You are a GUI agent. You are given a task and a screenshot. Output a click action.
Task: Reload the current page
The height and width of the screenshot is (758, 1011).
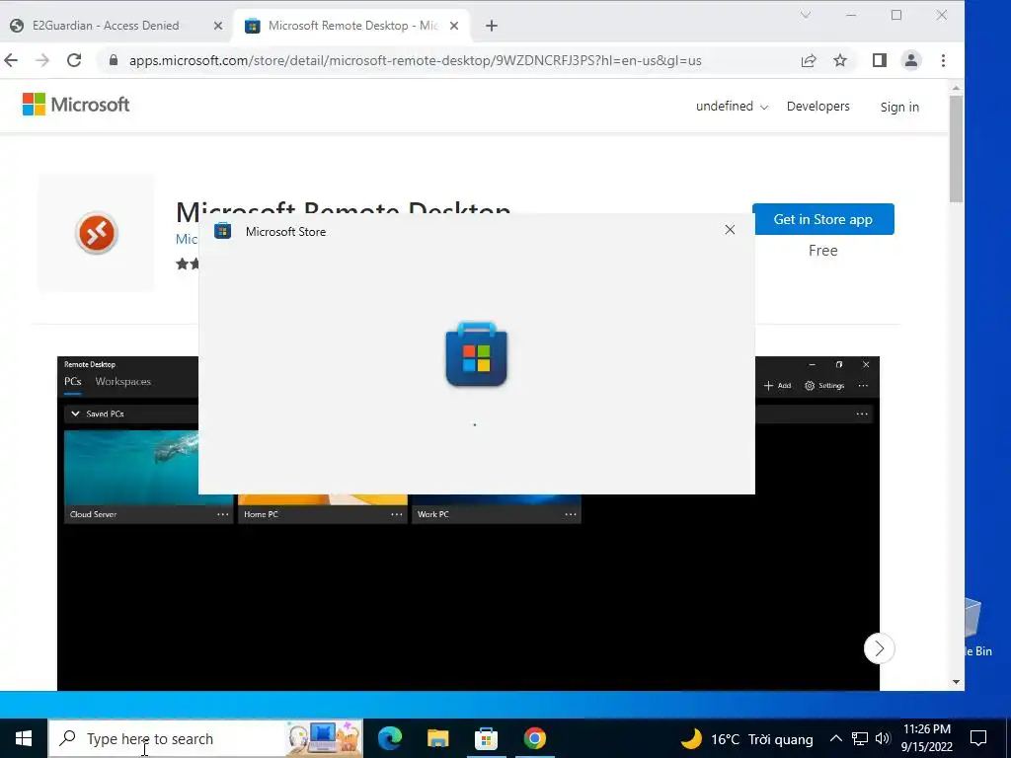74,60
